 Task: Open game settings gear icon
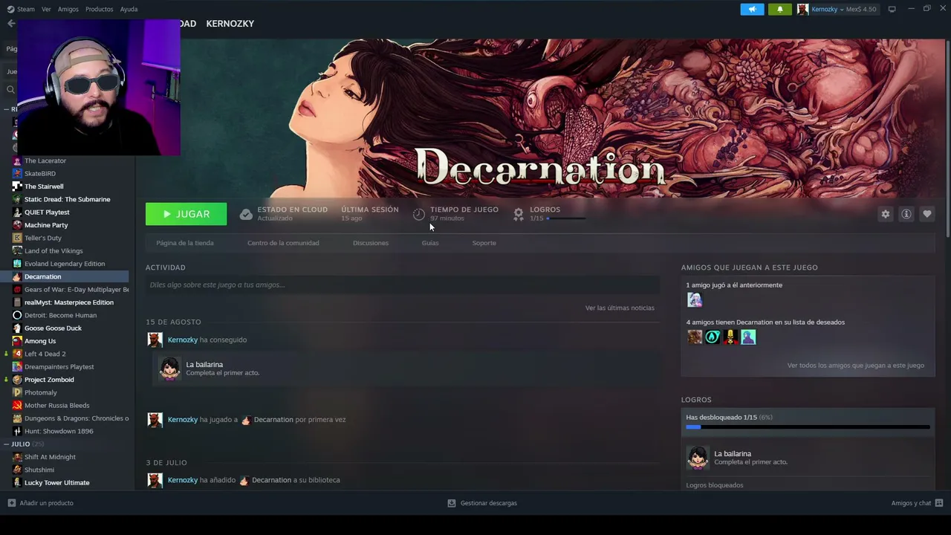[x=885, y=214]
